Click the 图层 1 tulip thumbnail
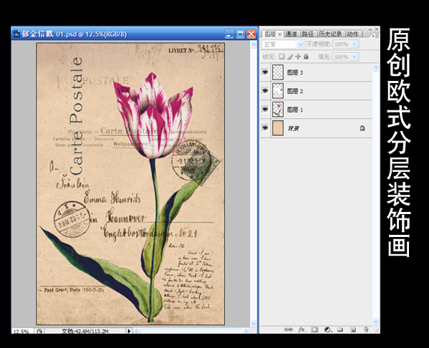 point(278,110)
